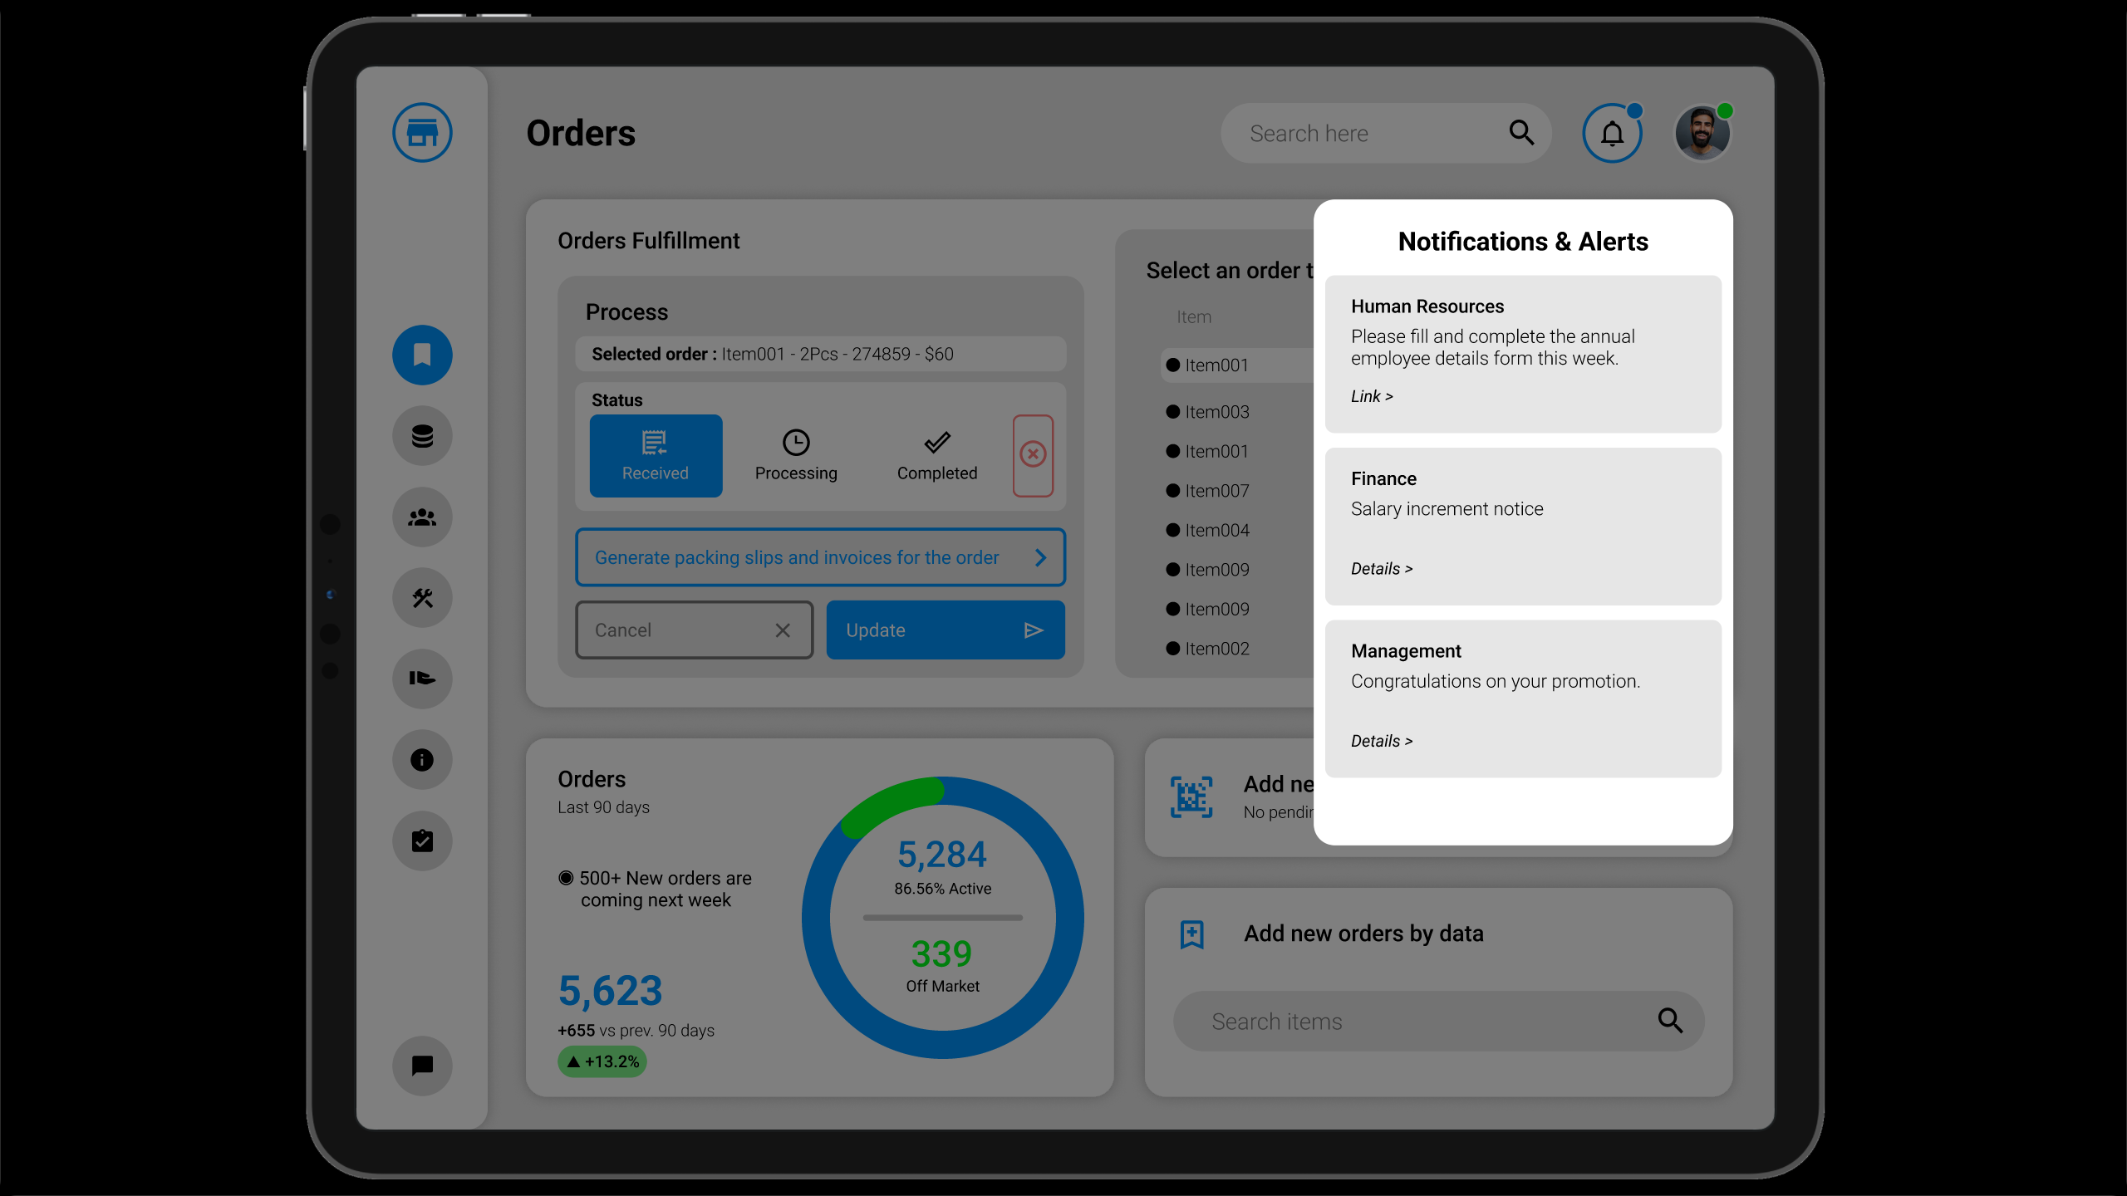Select the bookmarked orders tab in the sidebar
The width and height of the screenshot is (2127, 1196).
[x=421, y=355]
